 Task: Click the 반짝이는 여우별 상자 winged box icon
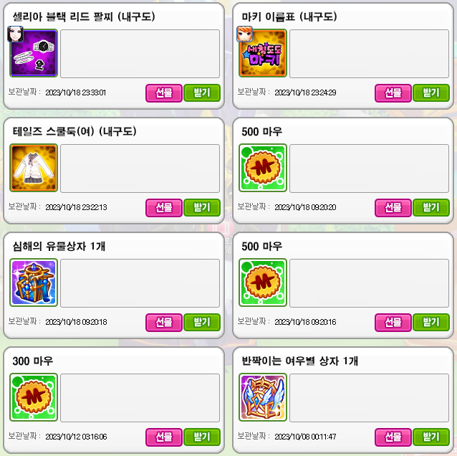[x=263, y=397]
